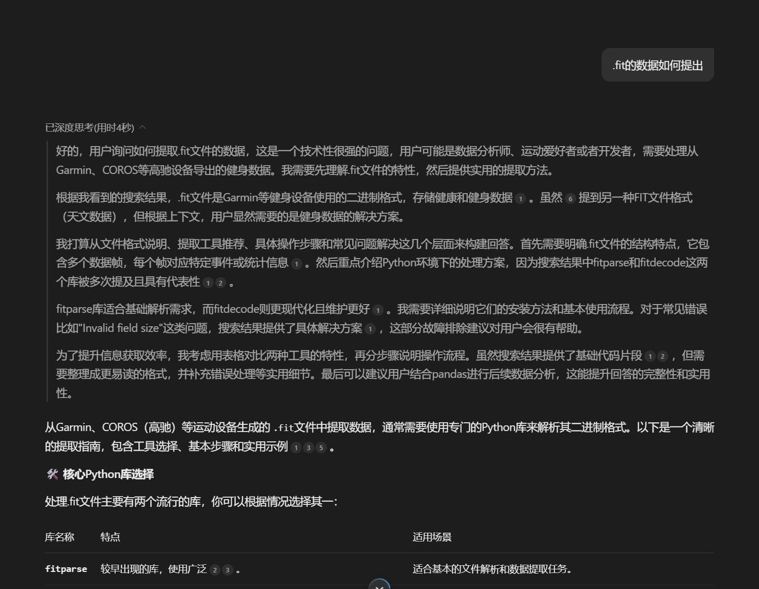Open citation 1 after 存储健康和健身数据
The image size is (759, 589).
pos(520,199)
